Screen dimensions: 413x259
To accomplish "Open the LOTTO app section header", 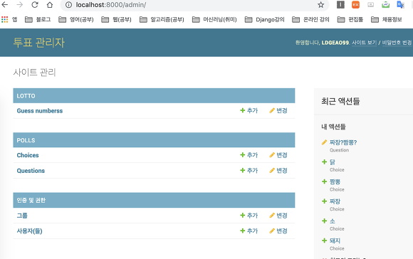I will (x=26, y=96).
